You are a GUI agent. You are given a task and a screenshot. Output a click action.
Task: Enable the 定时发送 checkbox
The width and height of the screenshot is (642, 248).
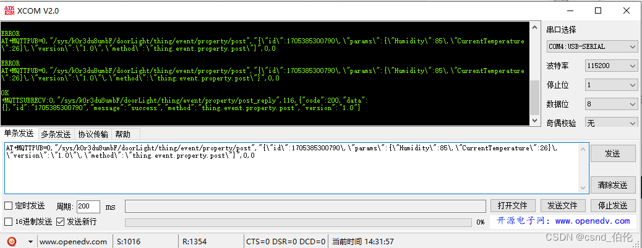click(x=8, y=206)
